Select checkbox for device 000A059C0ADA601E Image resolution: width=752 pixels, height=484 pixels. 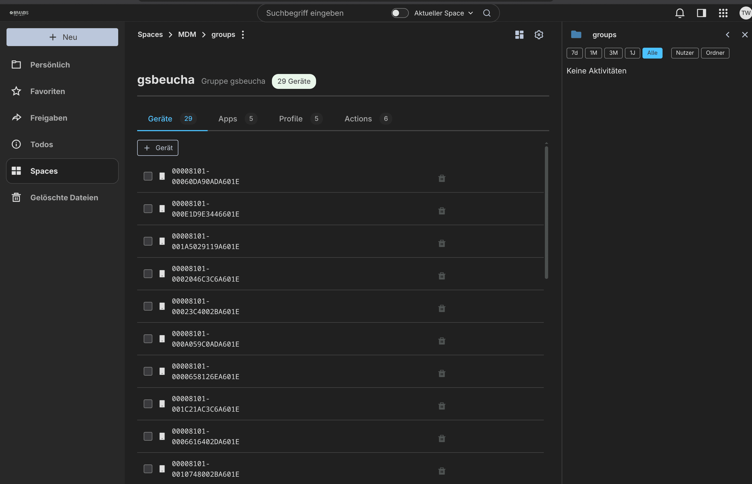coord(148,339)
